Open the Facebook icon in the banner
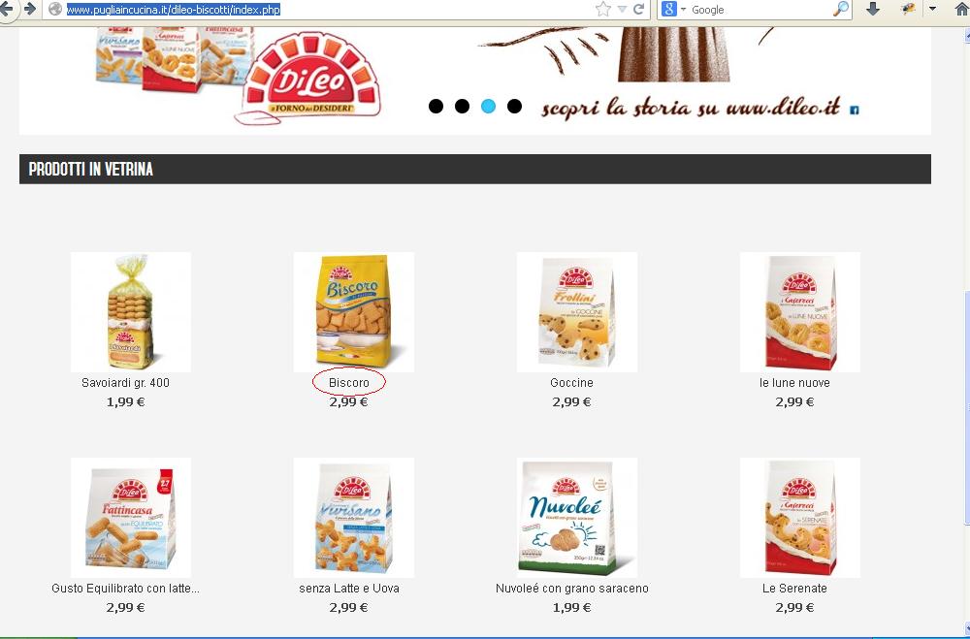970x639 pixels. click(x=854, y=111)
